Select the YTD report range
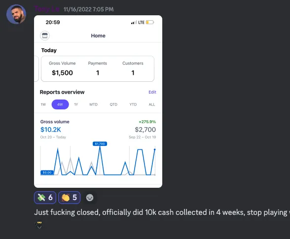 [133, 104]
